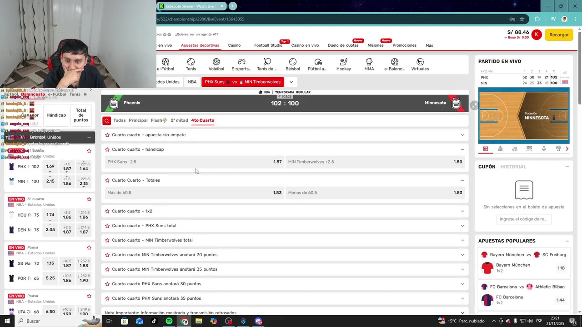Switch to the 2° mitad markets tab
582x327 pixels.
tap(179, 120)
